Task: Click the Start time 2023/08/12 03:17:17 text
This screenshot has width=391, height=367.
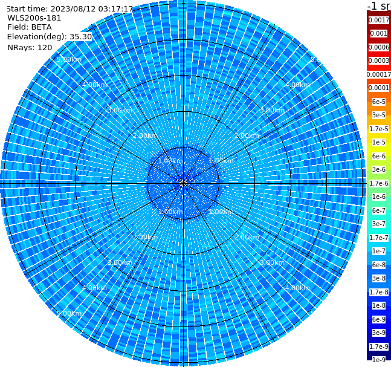Action: pyautogui.click(x=69, y=8)
